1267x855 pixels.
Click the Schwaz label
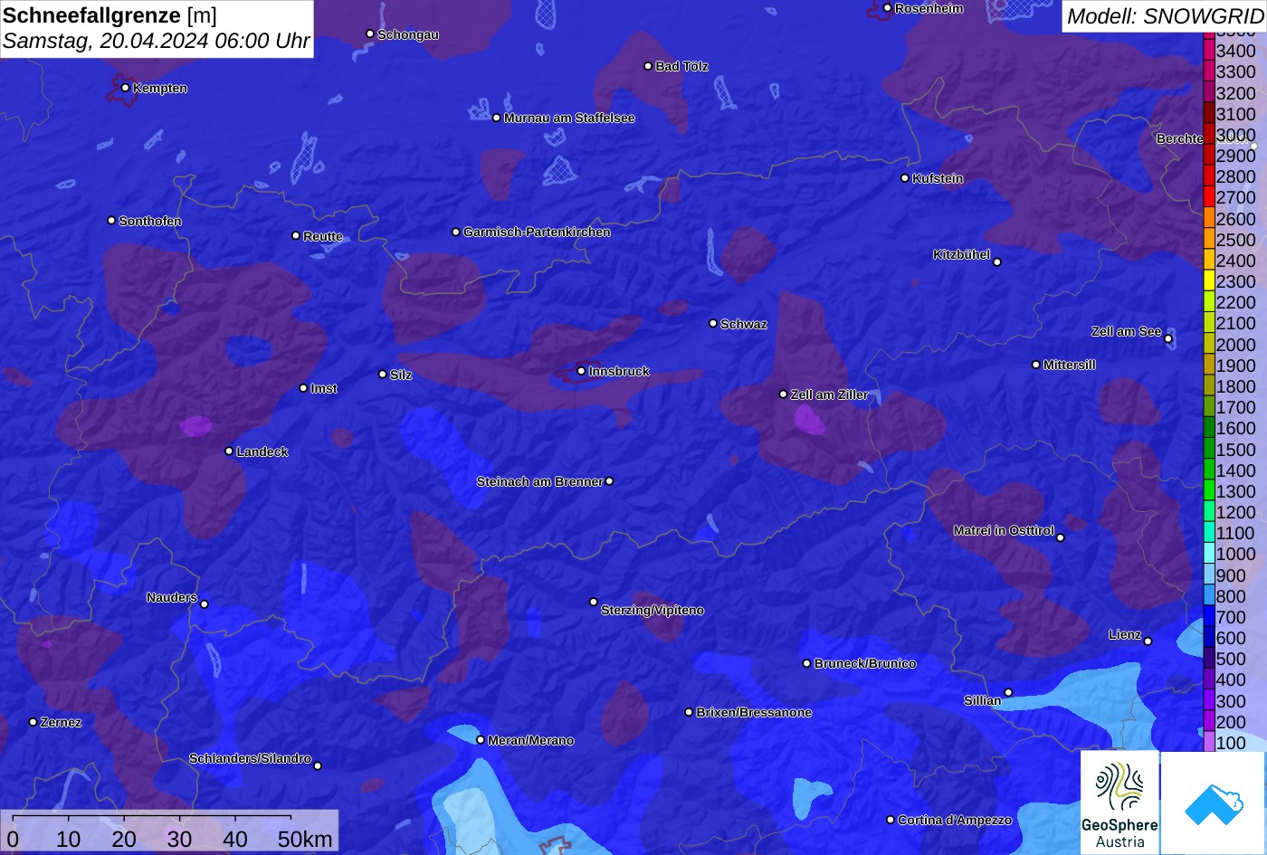743,324
